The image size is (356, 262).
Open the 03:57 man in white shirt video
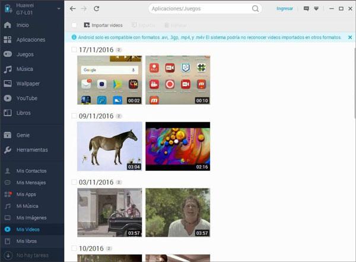[178, 213]
